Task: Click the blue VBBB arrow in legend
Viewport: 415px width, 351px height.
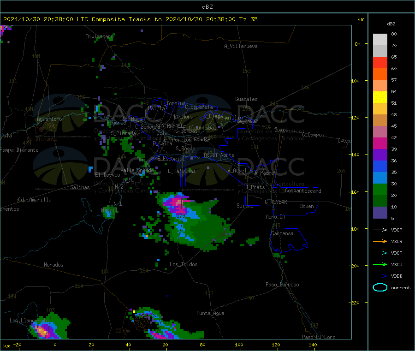Action: point(380,276)
